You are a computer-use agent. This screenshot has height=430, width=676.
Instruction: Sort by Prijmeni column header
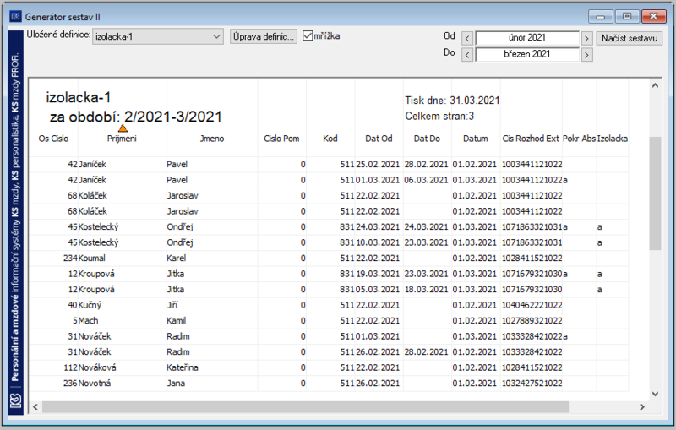[122, 139]
